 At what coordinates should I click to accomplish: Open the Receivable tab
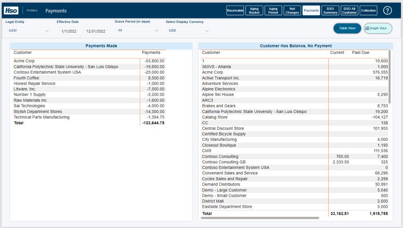click(x=235, y=10)
